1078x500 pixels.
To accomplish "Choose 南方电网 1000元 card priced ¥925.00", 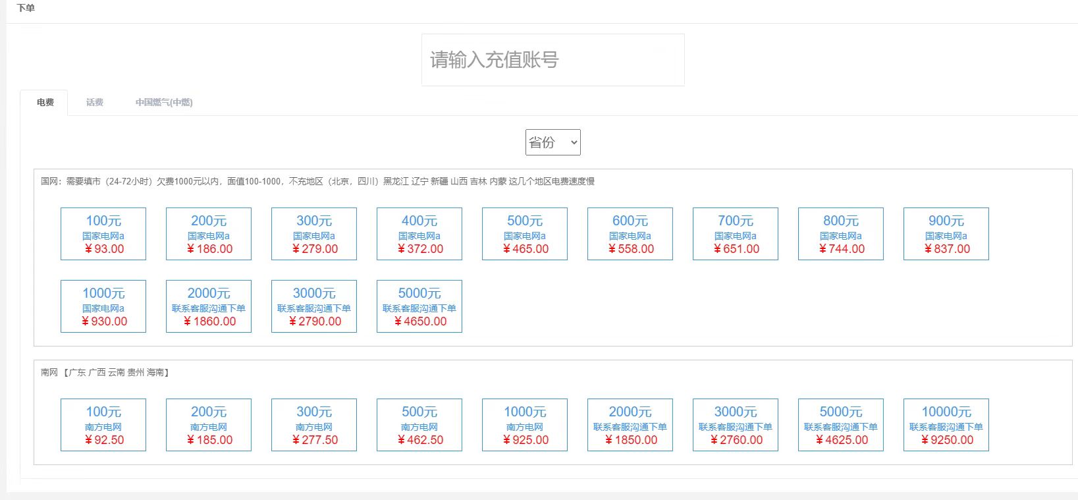I will [x=525, y=425].
